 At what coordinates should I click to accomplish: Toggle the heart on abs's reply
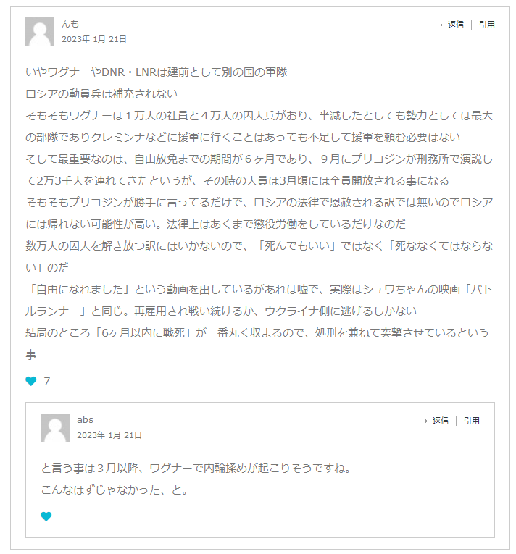click(46, 516)
